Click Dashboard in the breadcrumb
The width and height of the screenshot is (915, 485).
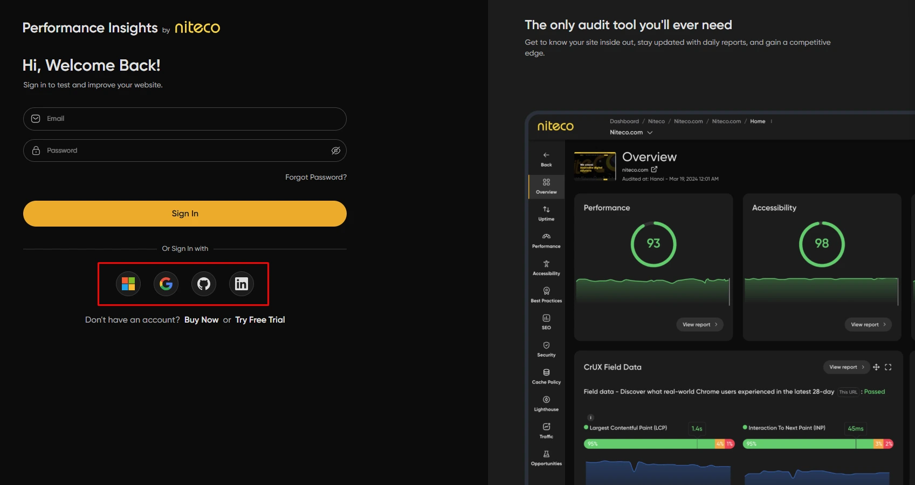(624, 121)
